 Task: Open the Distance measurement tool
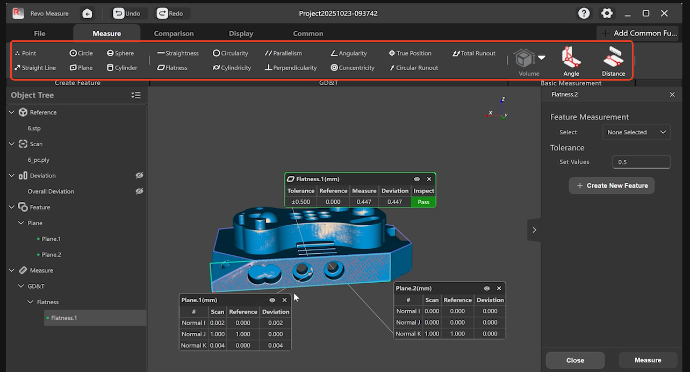[x=613, y=62]
